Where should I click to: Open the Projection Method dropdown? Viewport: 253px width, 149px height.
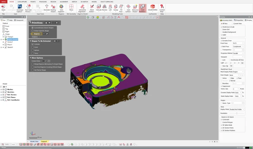pyautogui.click(x=238, y=53)
